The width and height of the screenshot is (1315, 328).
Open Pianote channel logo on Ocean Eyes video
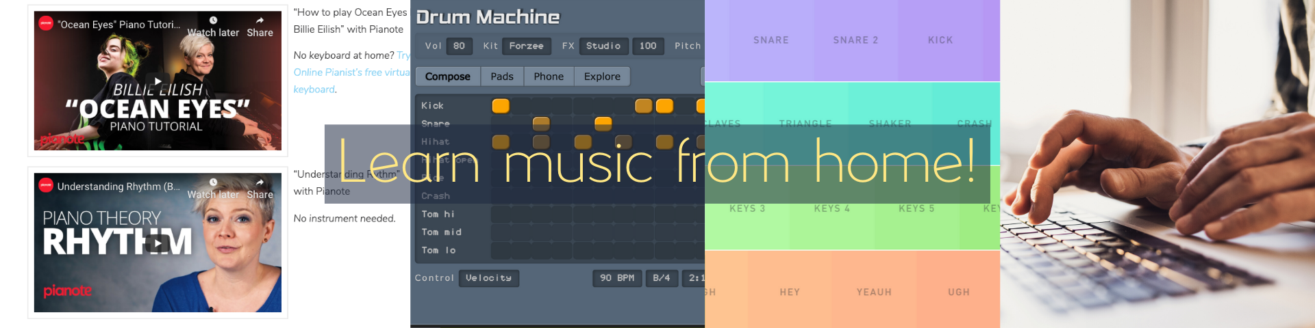[x=46, y=23]
